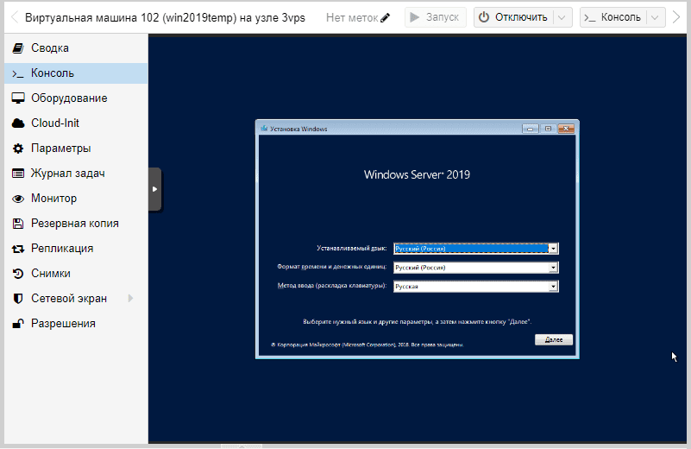This screenshot has width=691, height=449.
Task: Click the Cloud-Init cloud icon
Action: tap(18, 123)
